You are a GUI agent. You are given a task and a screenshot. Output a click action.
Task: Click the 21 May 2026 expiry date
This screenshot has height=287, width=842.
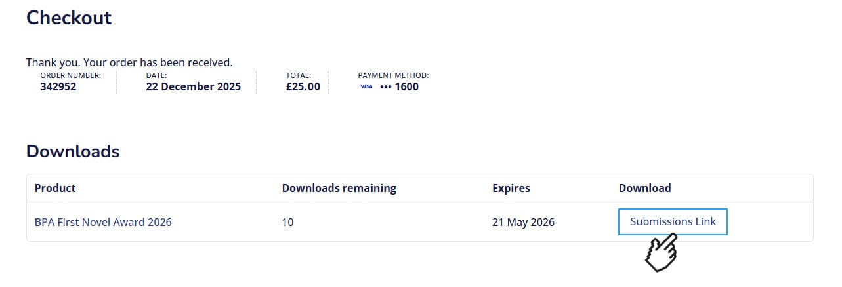[523, 222]
